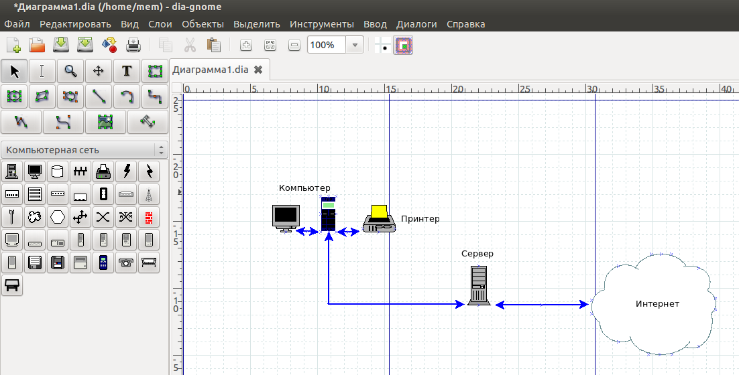Select the Zigzag line tool
Screen dimensions: 739x375
pos(155,96)
